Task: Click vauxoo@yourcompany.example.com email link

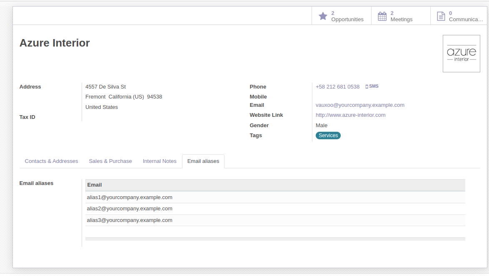Action: 360,105
